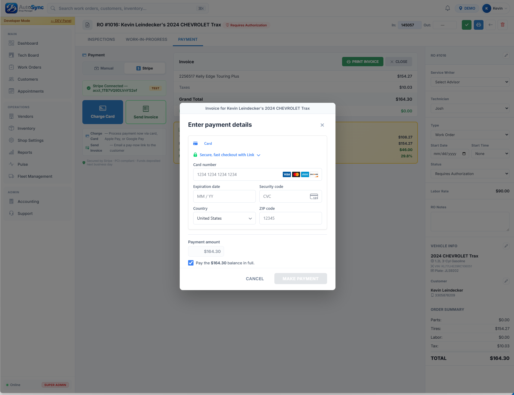Click the printer icon in the header toolbar
This screenshot has width=514, height=395.
(478, 25)
